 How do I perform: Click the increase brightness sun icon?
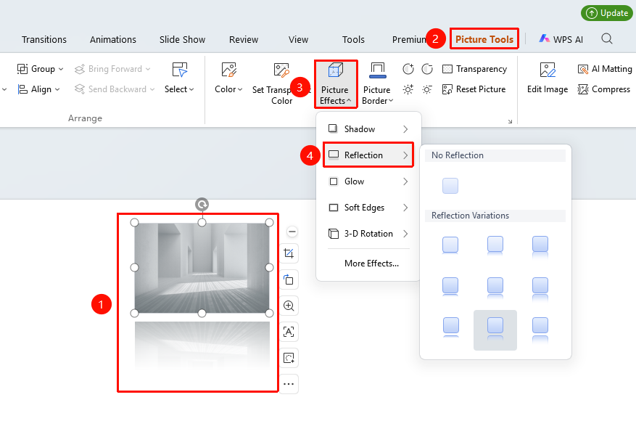tap(408, 89)
